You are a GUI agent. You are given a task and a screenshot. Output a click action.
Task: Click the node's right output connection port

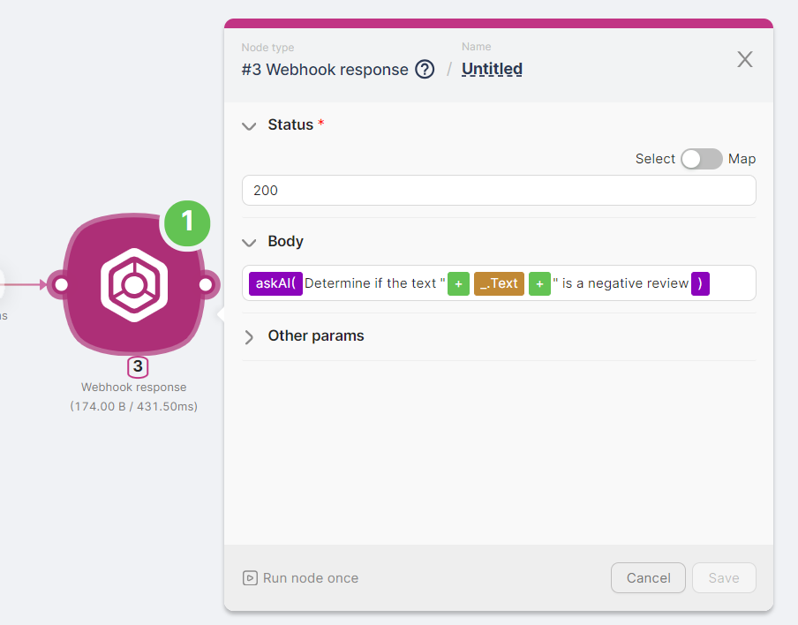[207, 284]
